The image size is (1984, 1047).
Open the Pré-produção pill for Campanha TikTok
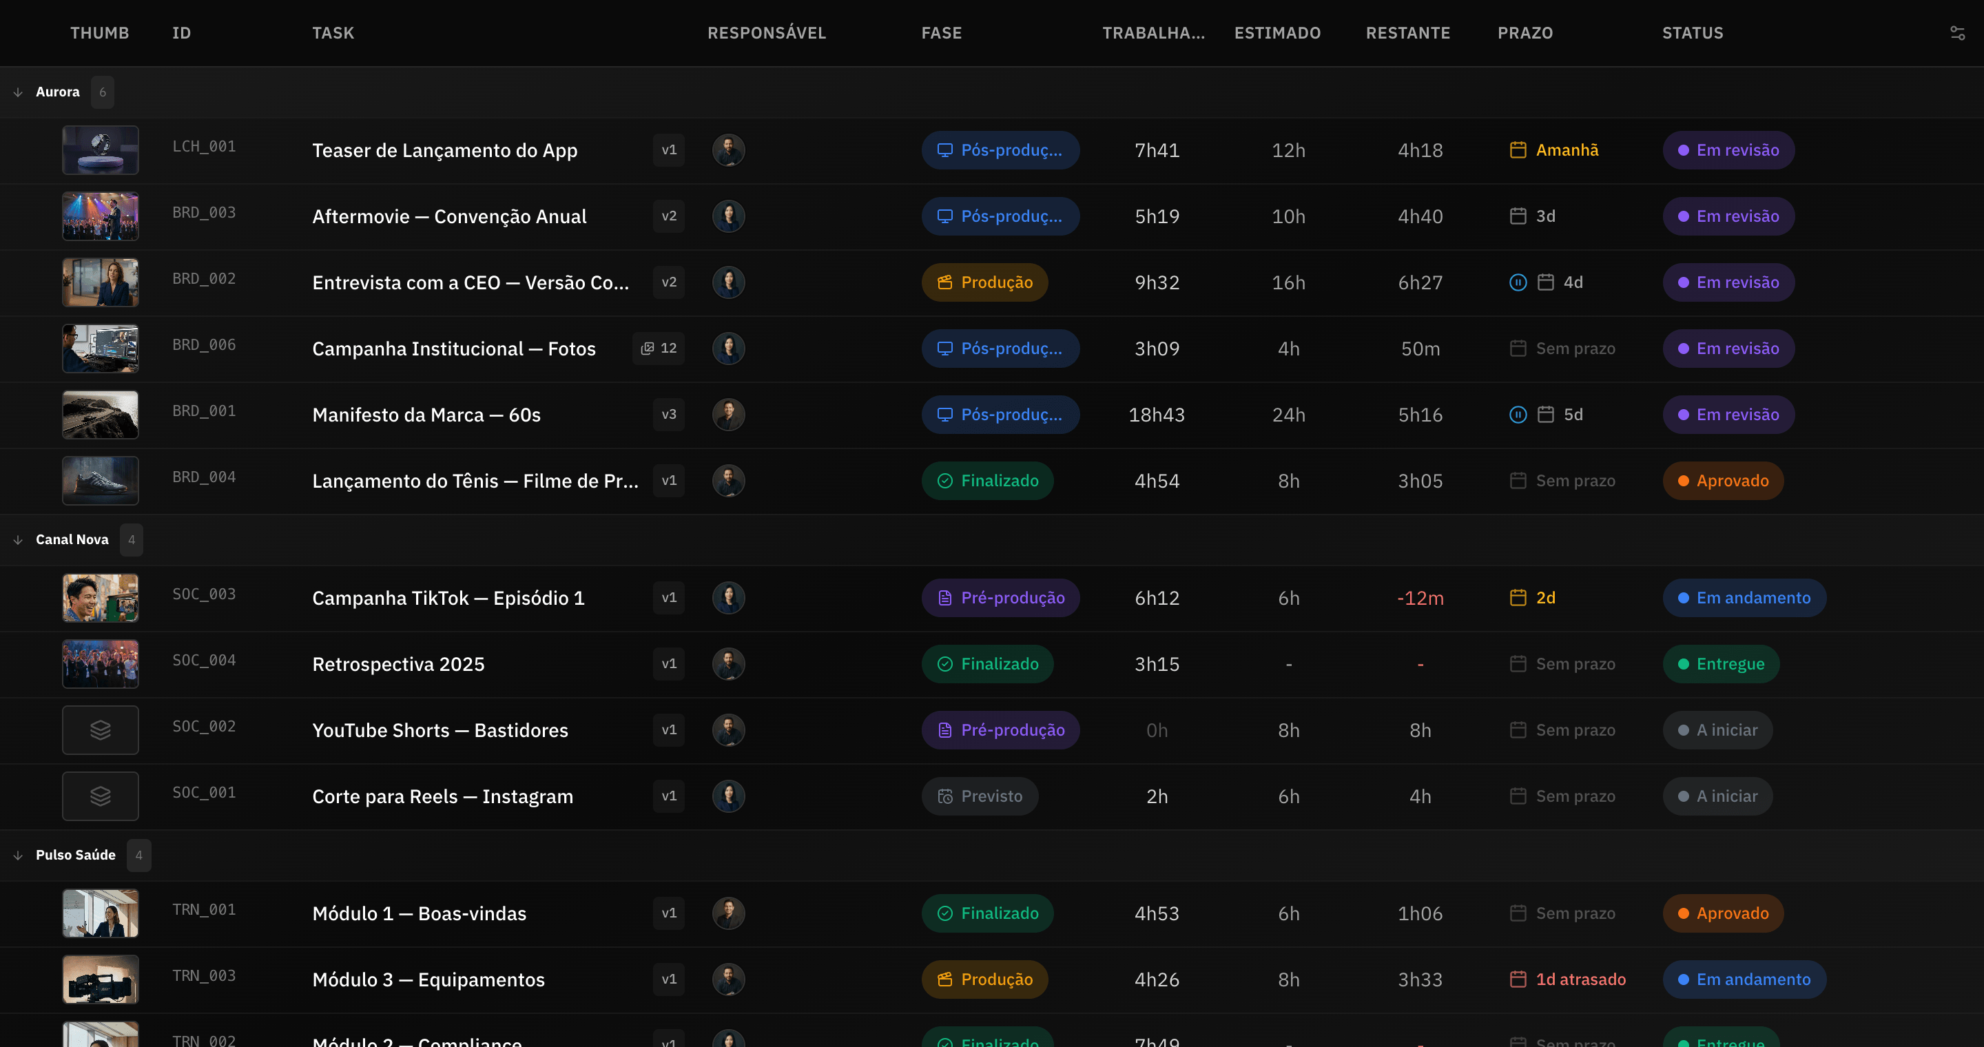tap(1000, 598)
